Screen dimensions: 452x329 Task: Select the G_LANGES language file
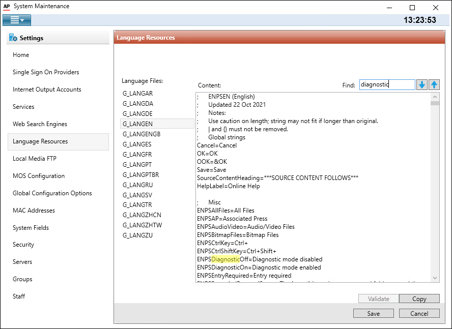pyautogui.click(x=137, y=144)
